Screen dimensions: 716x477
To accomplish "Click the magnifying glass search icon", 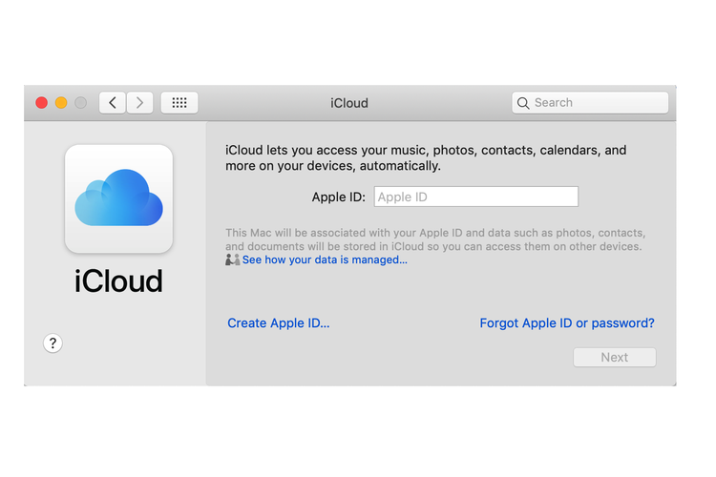I will point(522,103).
